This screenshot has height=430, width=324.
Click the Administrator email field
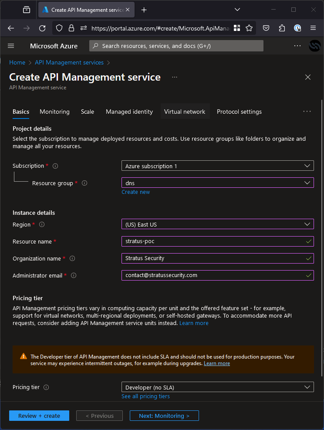click(x=218, y=275)
